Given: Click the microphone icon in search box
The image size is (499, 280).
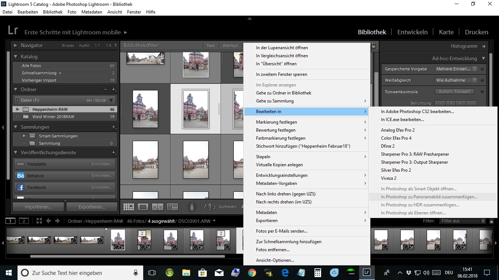Looking at the screenshot, I should point(136,273).
